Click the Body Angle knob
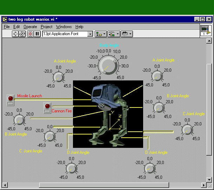The image size is (214, 190). tap(108, 65)
